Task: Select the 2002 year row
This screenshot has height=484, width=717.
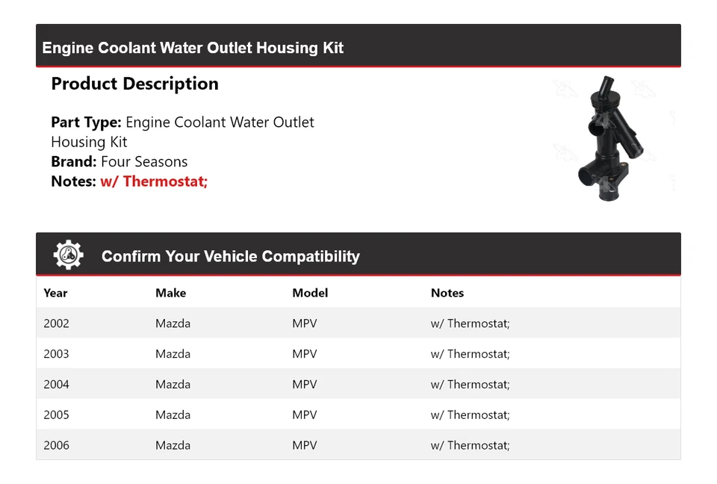Action: [x=56, y=323]
